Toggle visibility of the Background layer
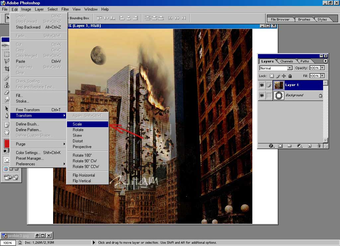 262,96
